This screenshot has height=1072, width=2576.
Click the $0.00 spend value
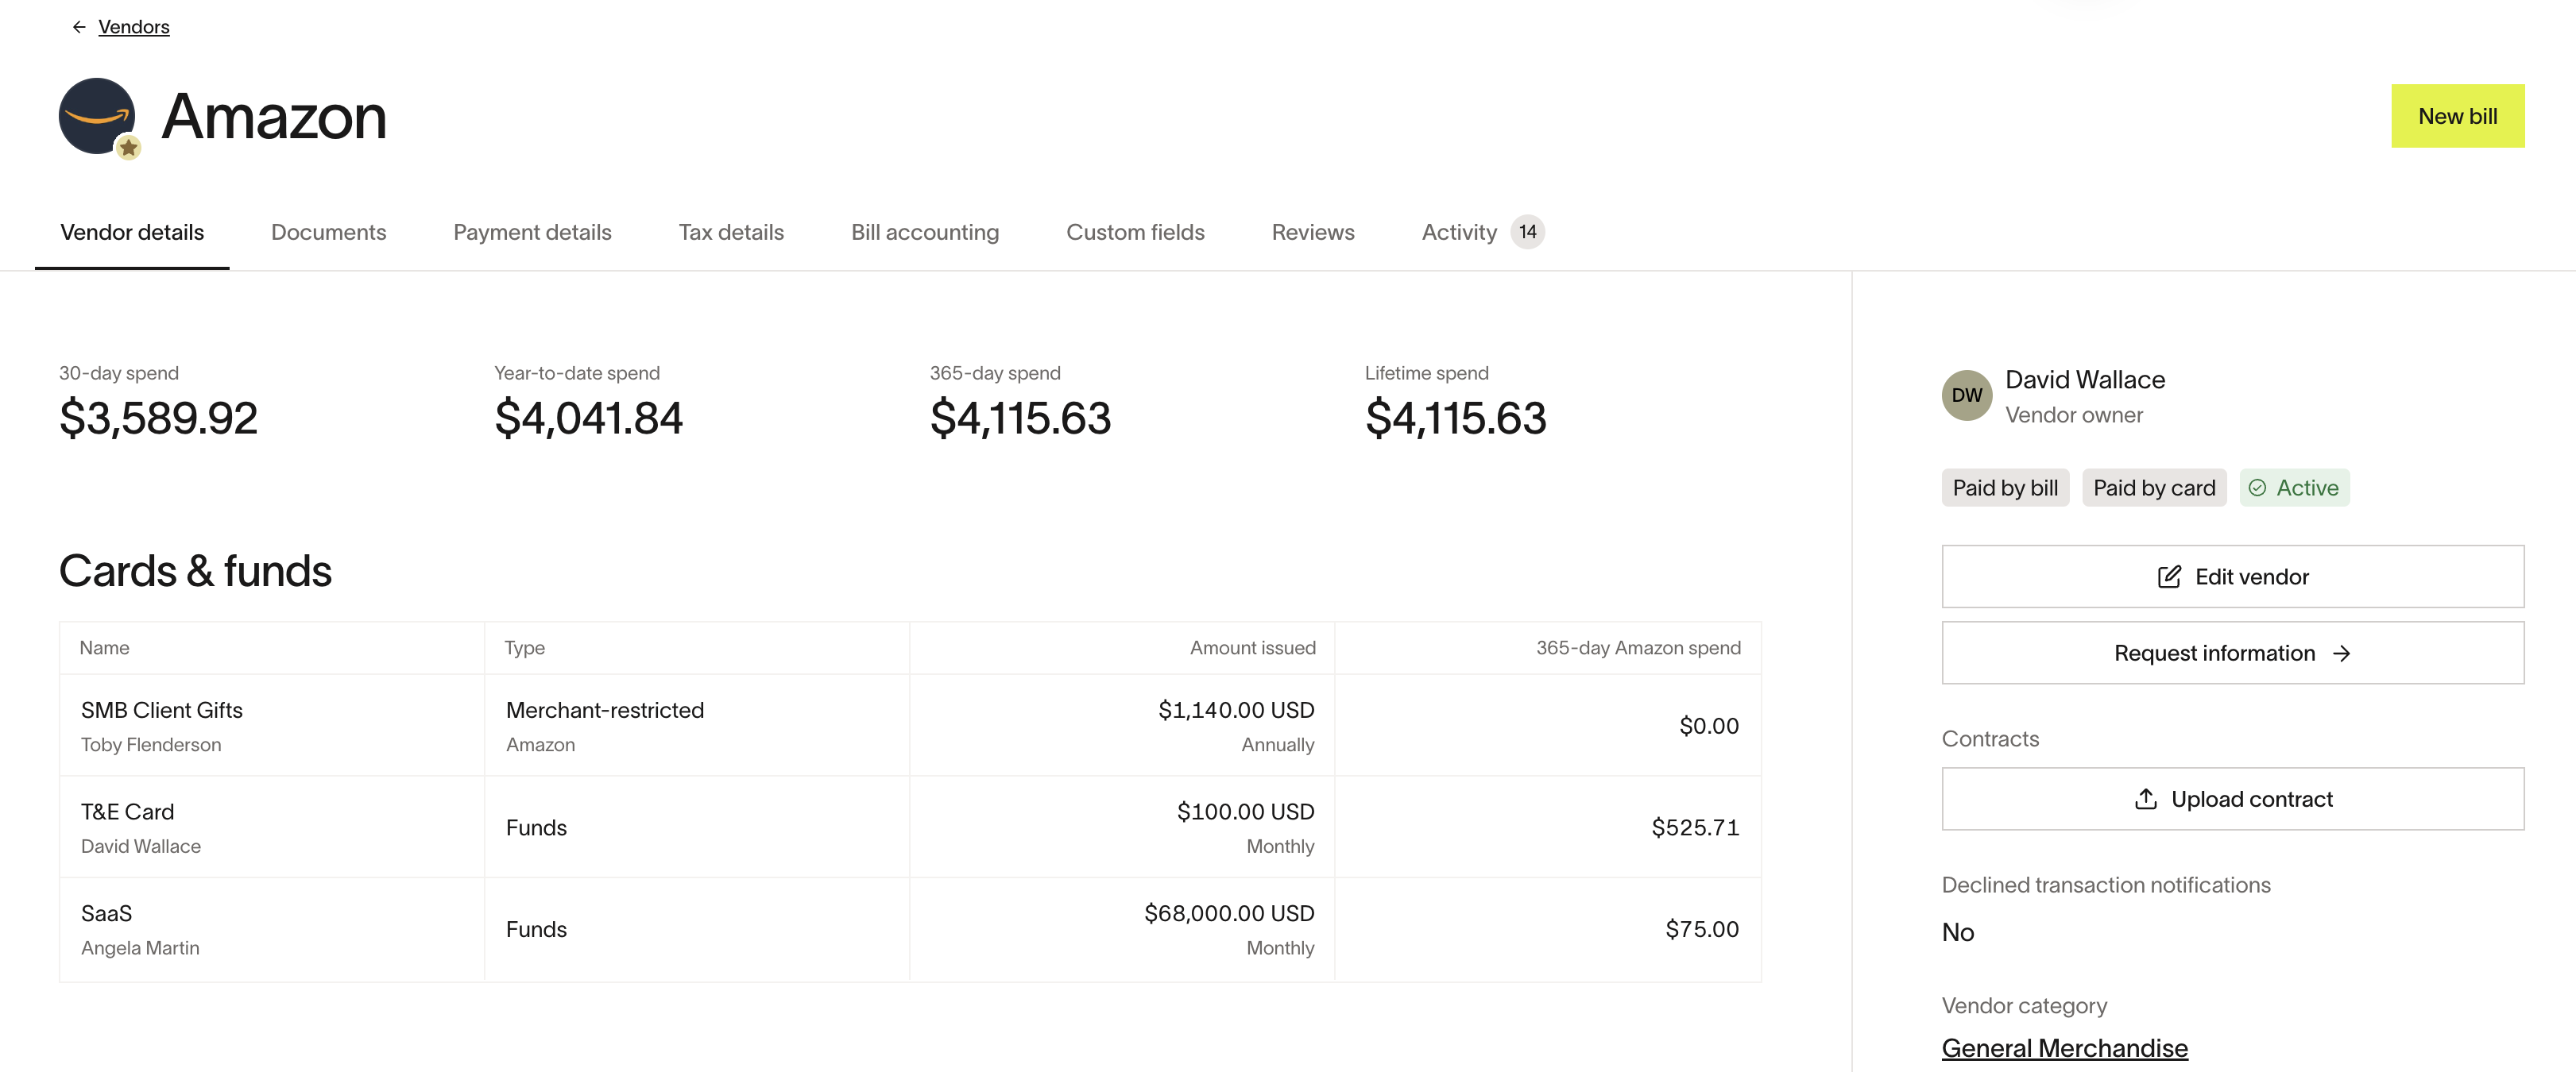tap(1708, 725)
